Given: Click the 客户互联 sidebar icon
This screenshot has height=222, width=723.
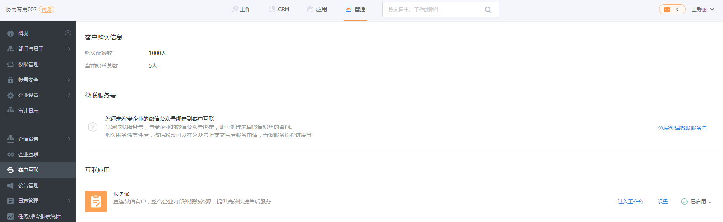Looking at the screenshot, I should tap(10, 170).
